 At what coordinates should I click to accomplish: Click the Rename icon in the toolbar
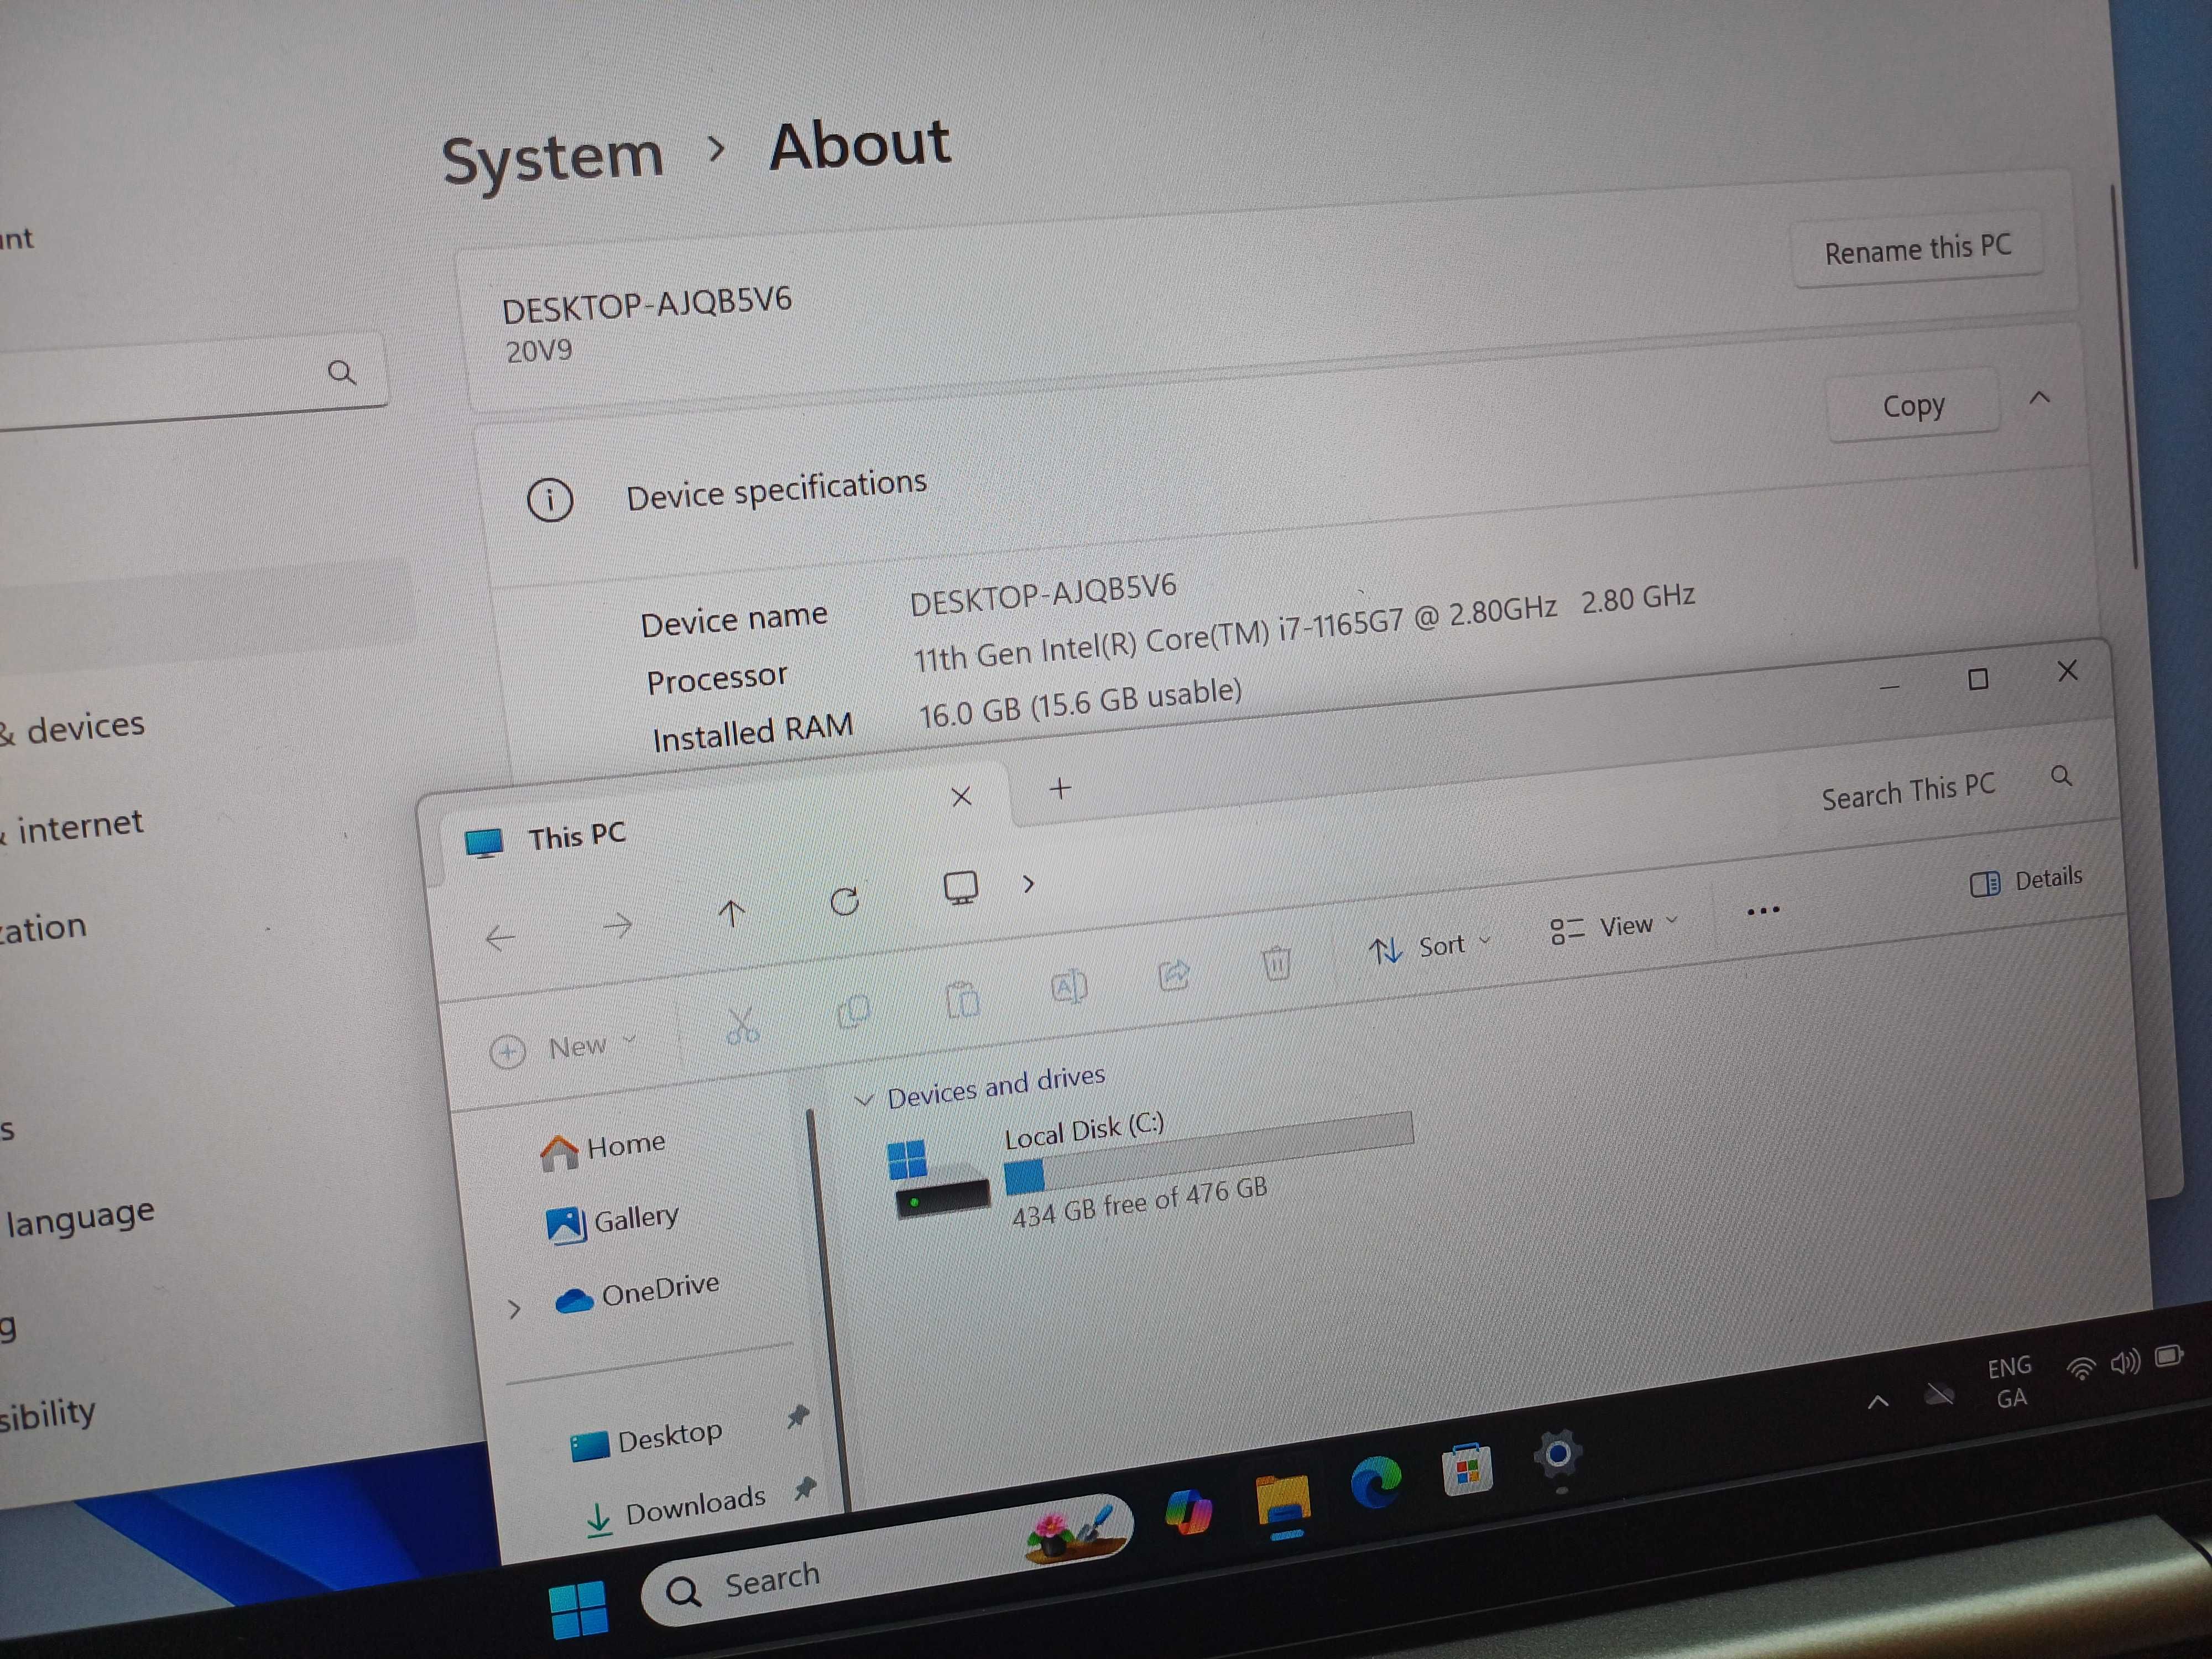[x=1069, y=987]
